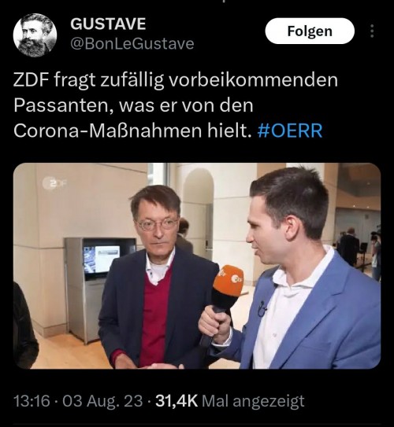
Task: Click the monitor kiosk in the background
Action: [99, 286]
